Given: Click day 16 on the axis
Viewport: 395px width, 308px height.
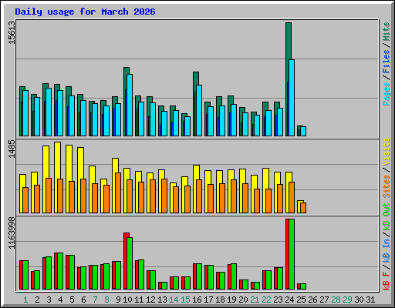Looking at the screenshot, I should point(197,300).
